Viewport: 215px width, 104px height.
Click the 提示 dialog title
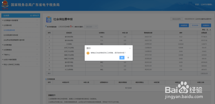88,48
